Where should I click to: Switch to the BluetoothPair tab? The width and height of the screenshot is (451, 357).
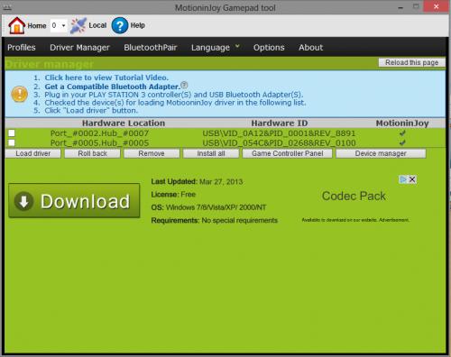(x=151, y=48)
